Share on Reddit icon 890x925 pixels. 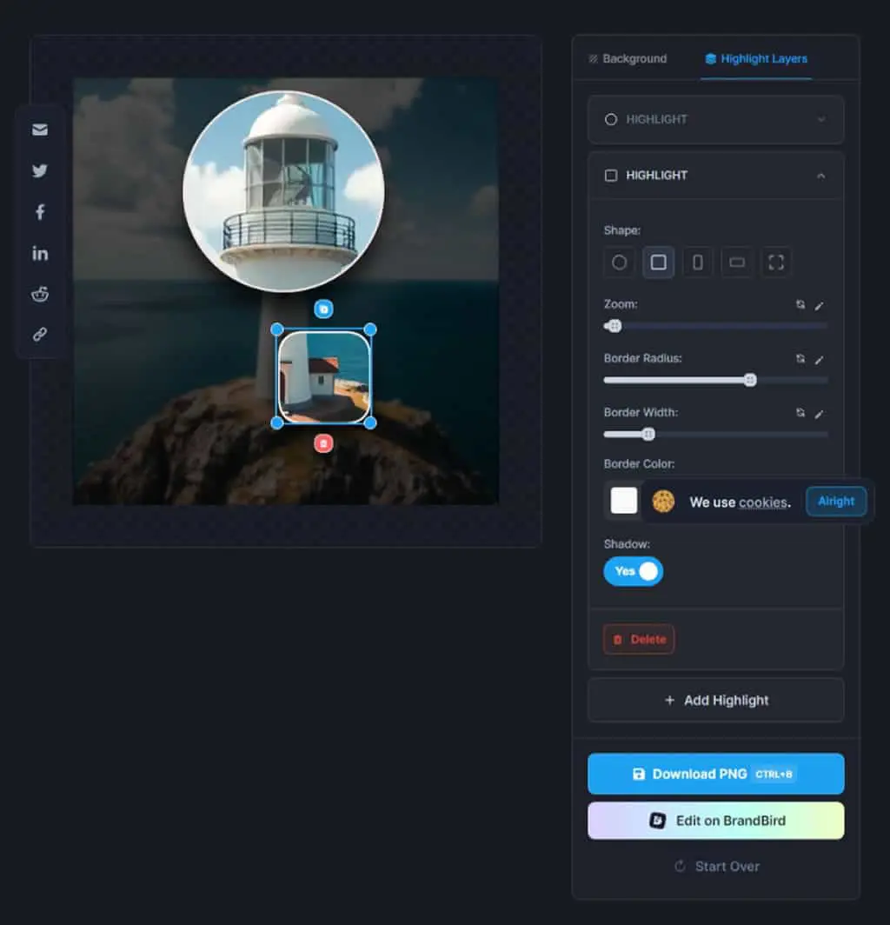click(40, 294)
